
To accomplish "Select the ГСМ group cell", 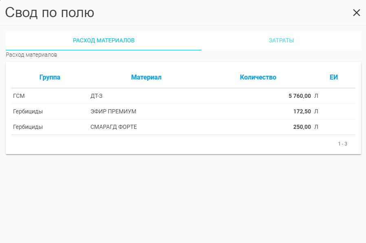I will coord(19,96).
